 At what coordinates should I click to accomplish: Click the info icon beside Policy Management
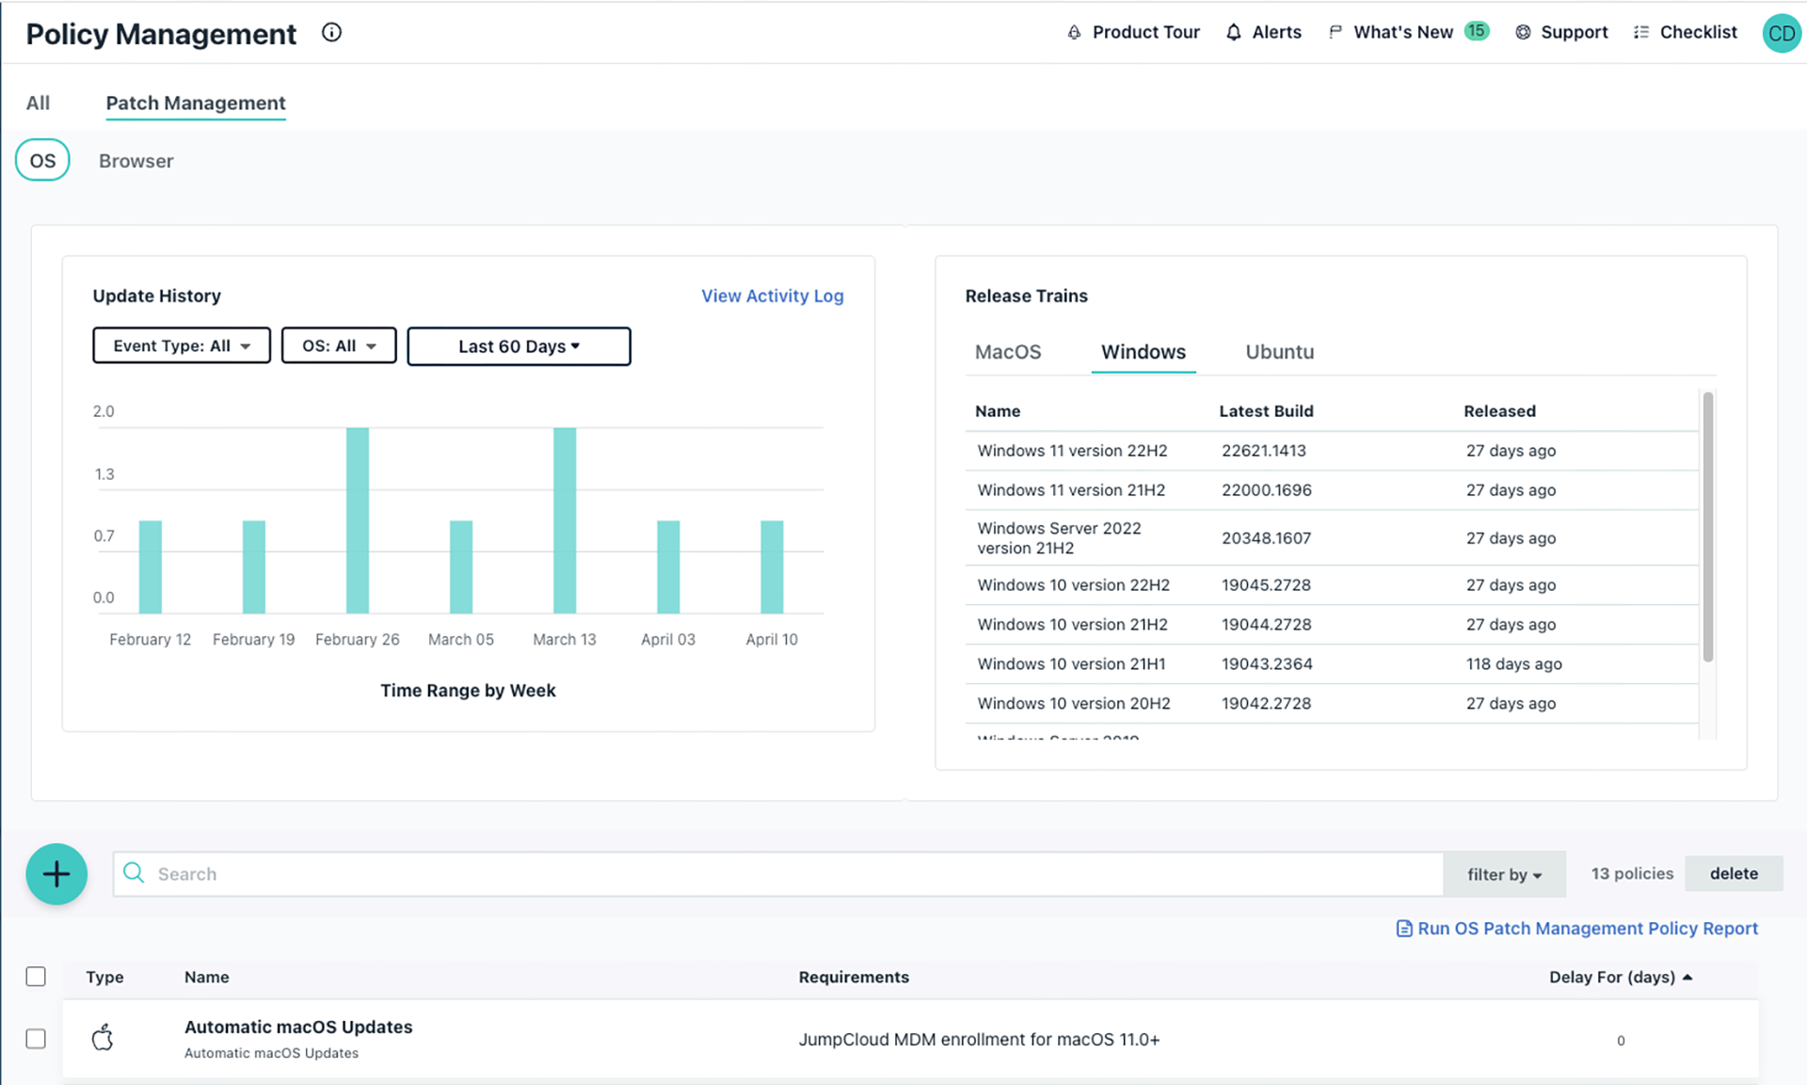point(331,33)
